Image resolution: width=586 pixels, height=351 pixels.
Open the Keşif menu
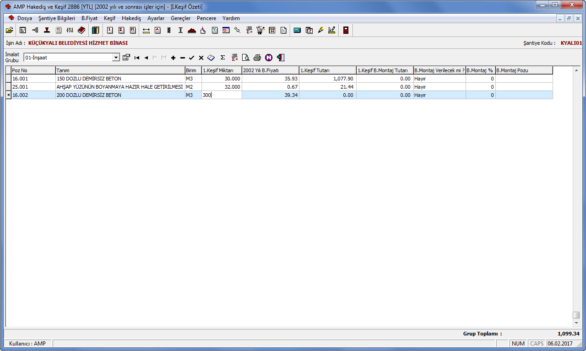click(109, 18)
